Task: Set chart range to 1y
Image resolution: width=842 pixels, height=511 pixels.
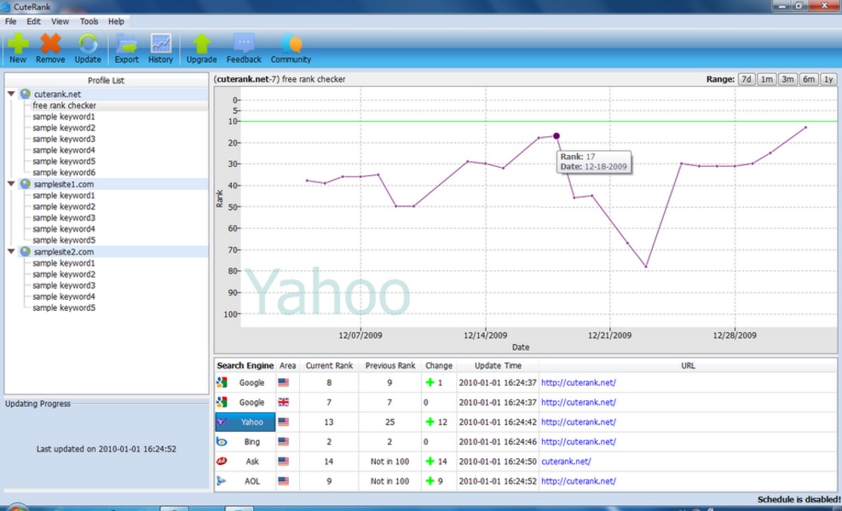Action: 828,79
